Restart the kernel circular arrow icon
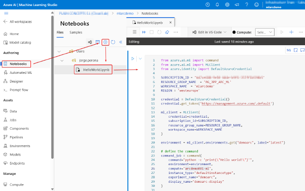 click(x=159, y=32)
